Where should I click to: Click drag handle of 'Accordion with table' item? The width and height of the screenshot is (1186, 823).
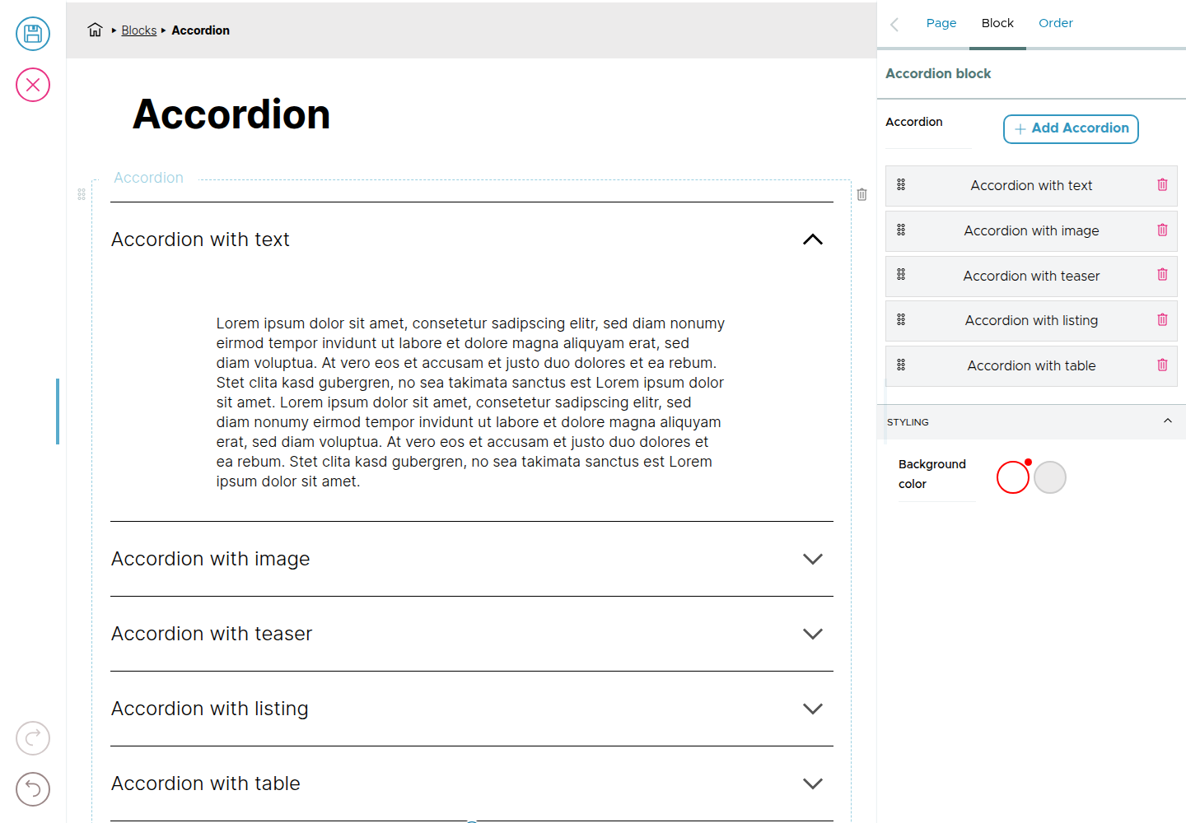pos(901,365)
